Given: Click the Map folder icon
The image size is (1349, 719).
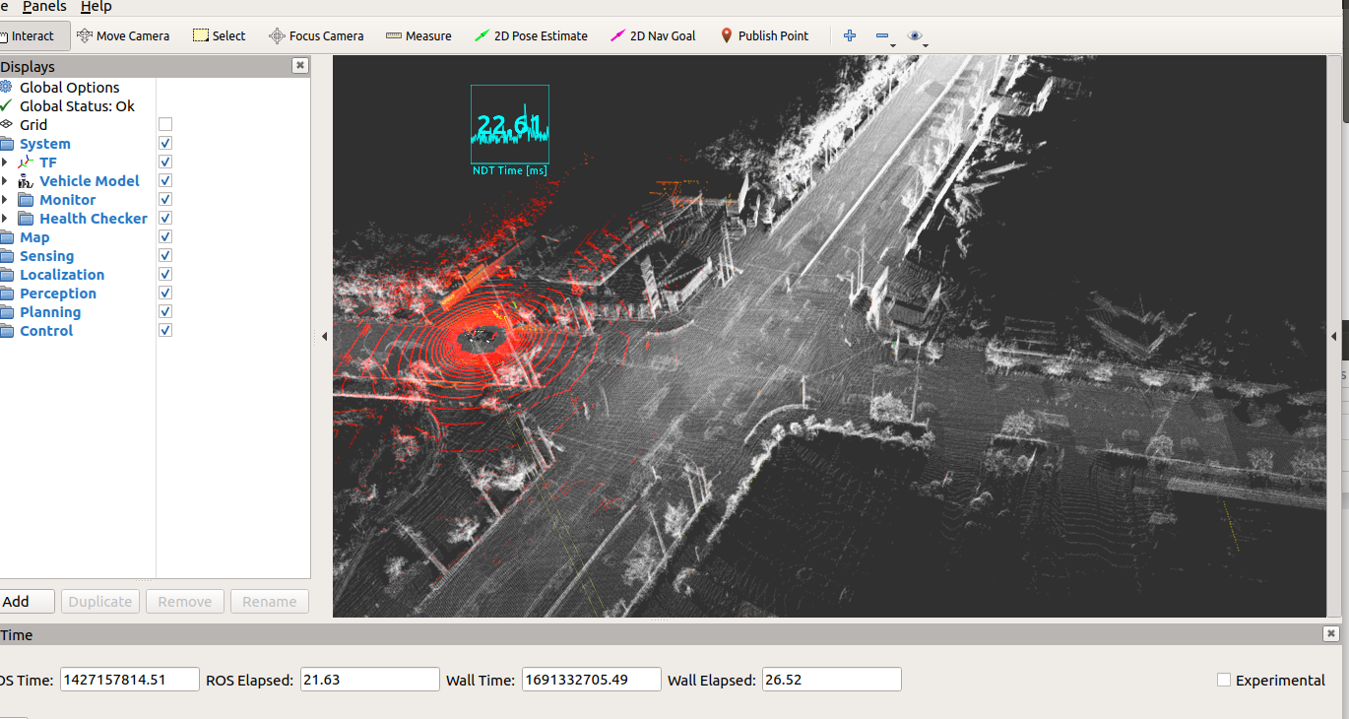Looking at the screenshot, I should 7,237.
